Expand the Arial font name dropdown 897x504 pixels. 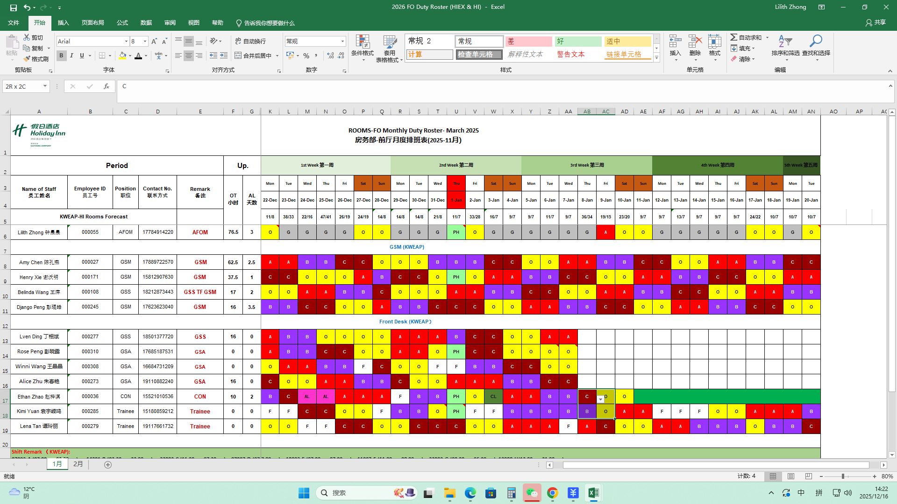point(126,42)
